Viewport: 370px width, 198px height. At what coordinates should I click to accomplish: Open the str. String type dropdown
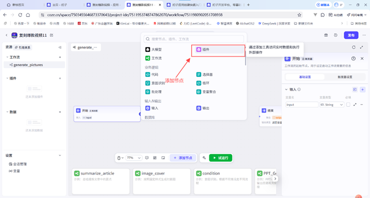pos(331,105)
